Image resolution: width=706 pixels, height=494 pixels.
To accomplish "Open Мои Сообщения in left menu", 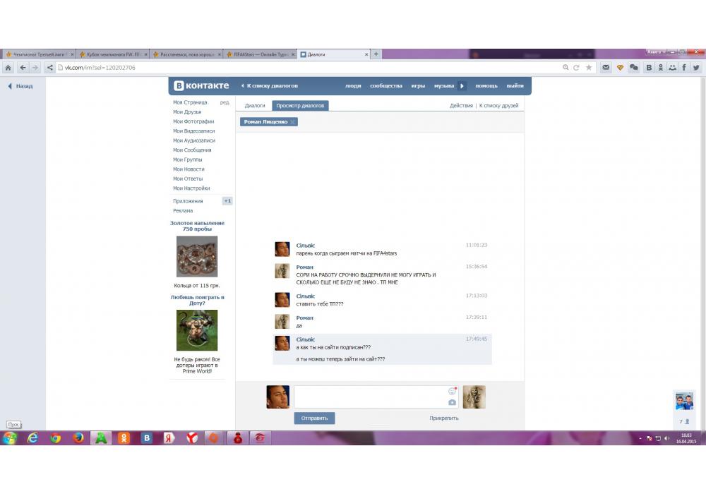I will 192,150.
